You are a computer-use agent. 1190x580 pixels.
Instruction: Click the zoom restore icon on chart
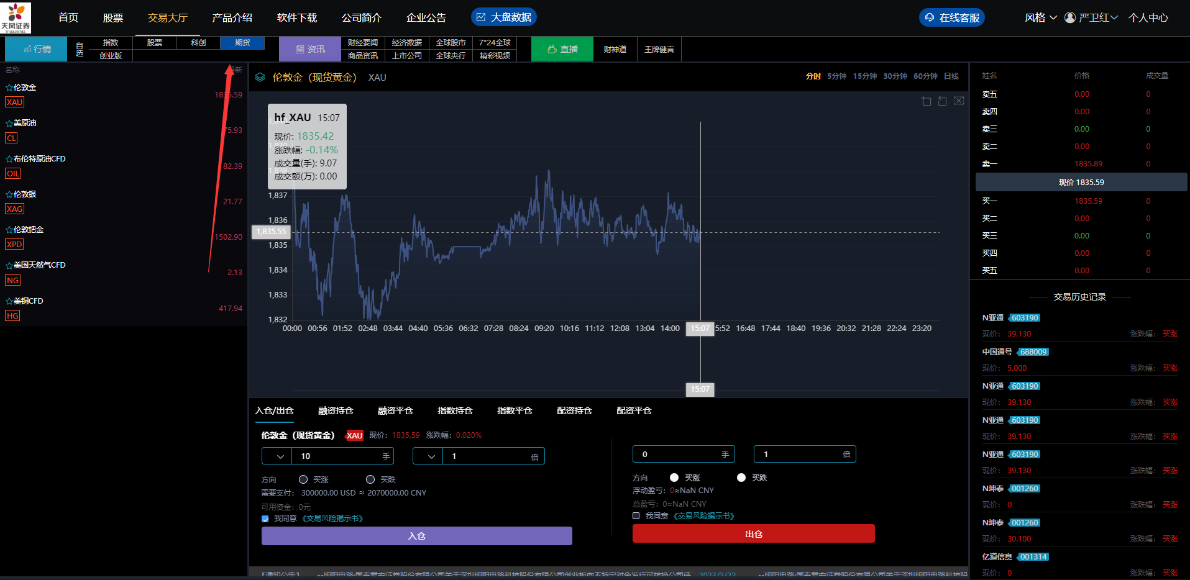point(943,101)
